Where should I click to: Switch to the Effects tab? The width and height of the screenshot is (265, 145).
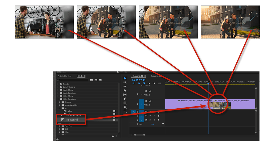(x=80, y=76)
